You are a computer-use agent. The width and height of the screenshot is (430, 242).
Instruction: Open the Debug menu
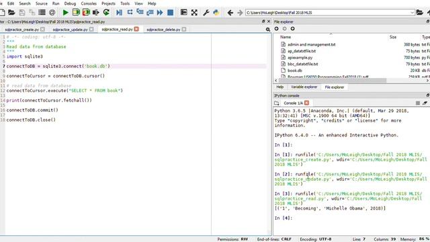pyautogui.click(x=70, y=3)
